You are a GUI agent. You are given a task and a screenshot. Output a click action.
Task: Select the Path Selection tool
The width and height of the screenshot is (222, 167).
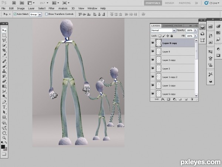click(4, 112)
